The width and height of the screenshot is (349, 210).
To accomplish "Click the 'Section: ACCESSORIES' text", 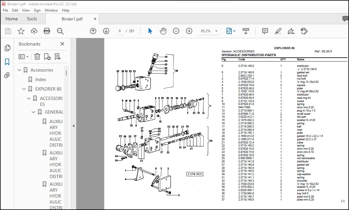I will coord(238,51).
